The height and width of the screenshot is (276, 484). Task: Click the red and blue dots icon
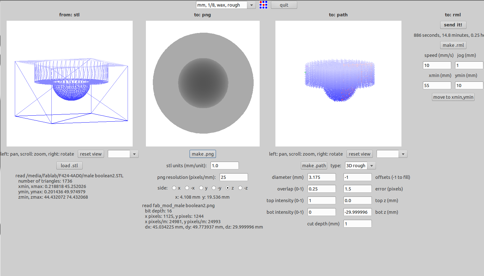[x=263, y=5]
